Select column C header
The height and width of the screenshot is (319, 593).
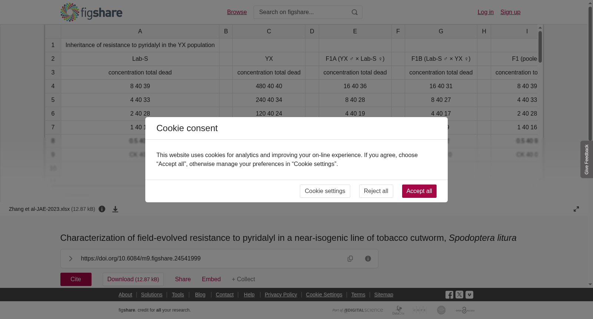point(269,31)
